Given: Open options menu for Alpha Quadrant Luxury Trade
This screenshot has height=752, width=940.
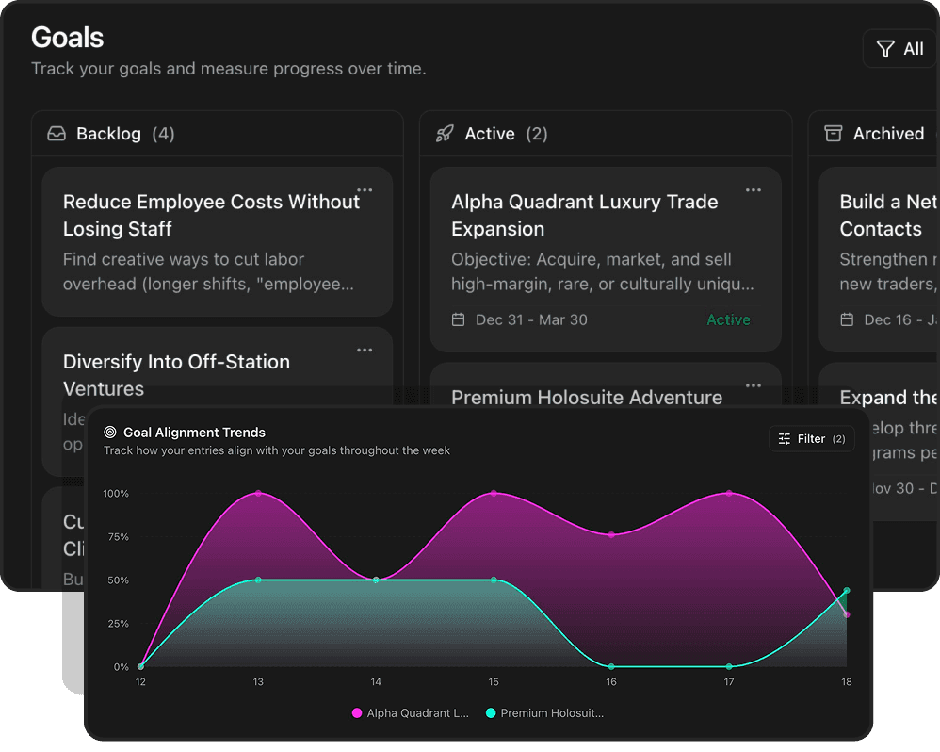Looking at the screenshot, I should pos(754,190).
